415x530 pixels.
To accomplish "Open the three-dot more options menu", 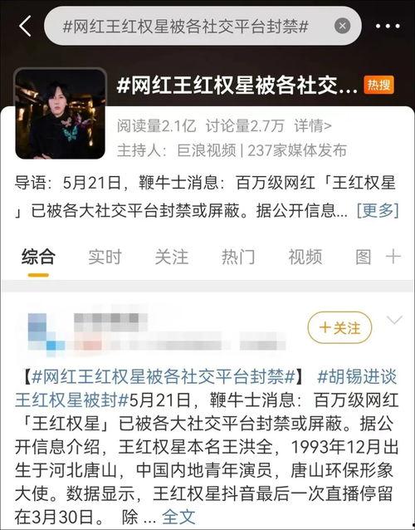I will click(x=388, y=26).
